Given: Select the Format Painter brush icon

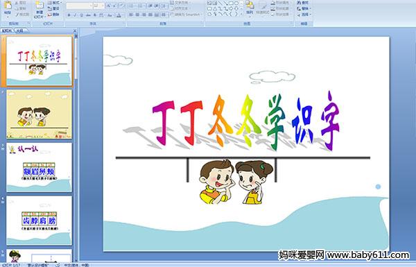Looking at the screenshot, I should pyautogui.click(x=17, y=15).
